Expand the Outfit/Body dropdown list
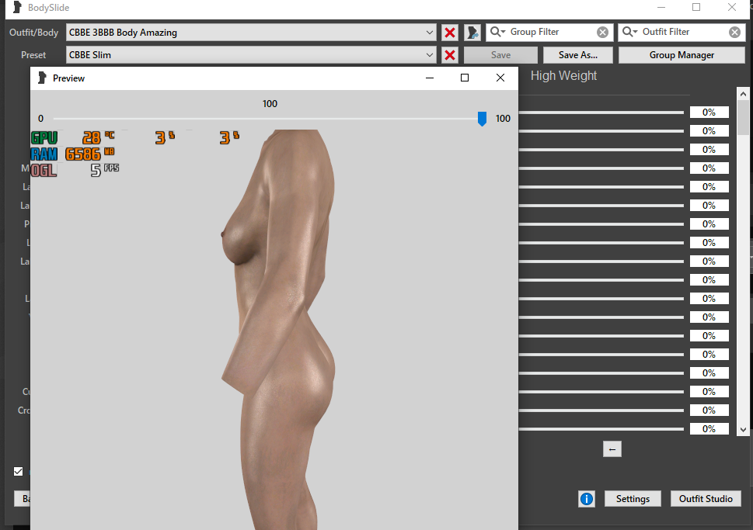The height and width of the screenshot is (530, 753). click(431, 33)
